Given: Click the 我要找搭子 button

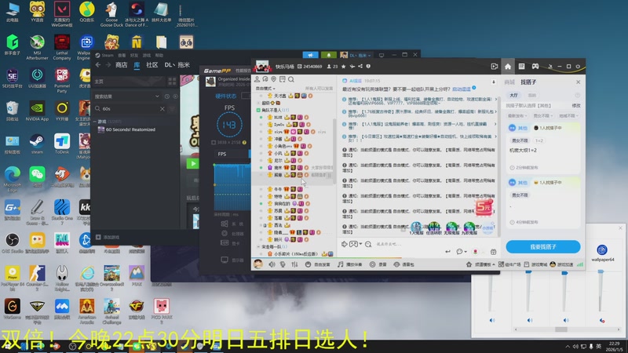Looking at the screenshot, I should (x=543, y=247).
